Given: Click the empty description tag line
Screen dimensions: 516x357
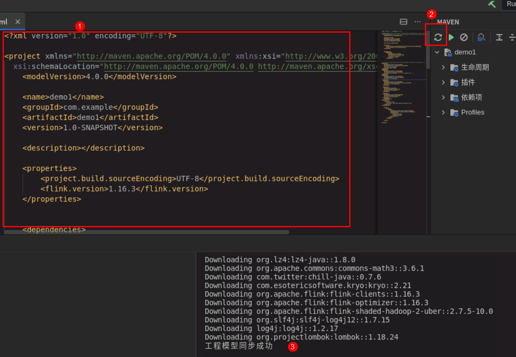Looking at the screenshot, I should tap(83, 148).
